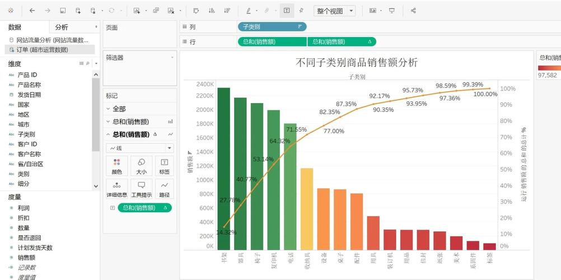Click the 工具提示 marks button
The image size is (561, 280).
point(141,189)
